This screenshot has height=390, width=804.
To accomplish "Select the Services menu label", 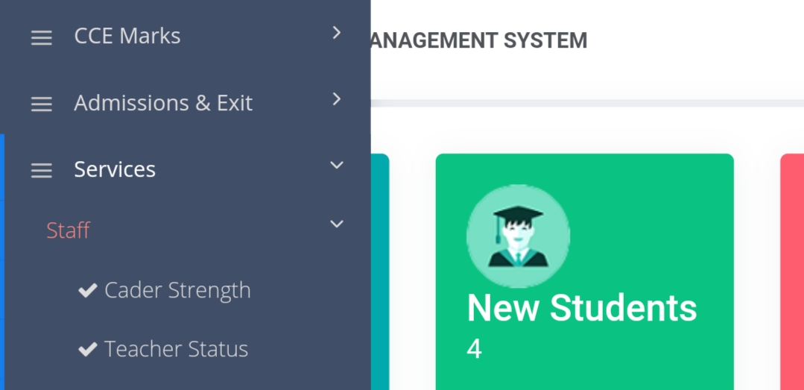I will [115, 169].
